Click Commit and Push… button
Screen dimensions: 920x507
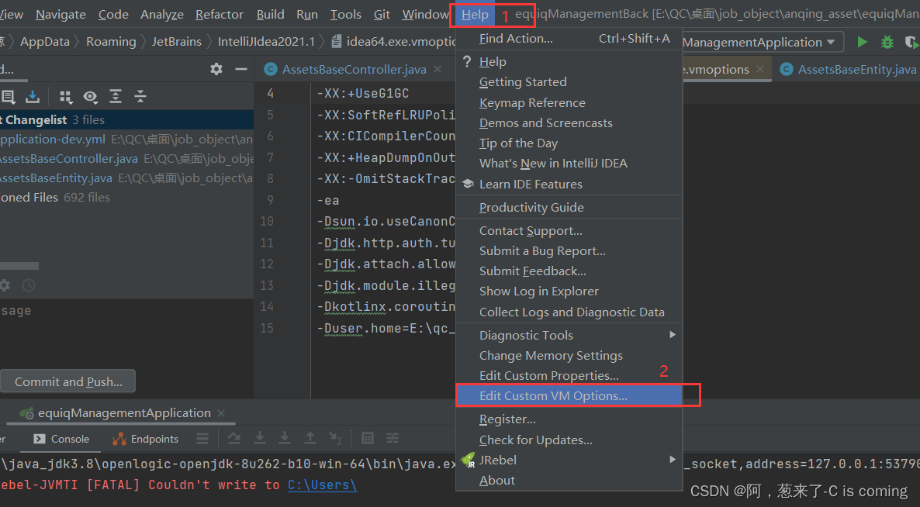coord(68,381)
